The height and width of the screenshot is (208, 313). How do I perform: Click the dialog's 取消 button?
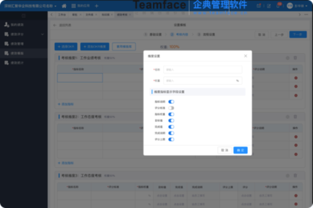(225, 150)
